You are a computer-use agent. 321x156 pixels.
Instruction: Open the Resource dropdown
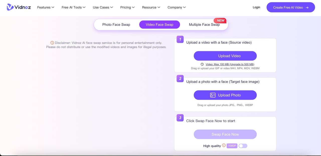point(151,7)
